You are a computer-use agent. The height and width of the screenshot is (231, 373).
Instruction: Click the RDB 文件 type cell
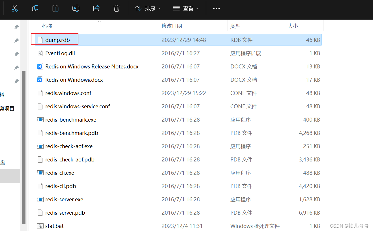tap(241, 40)
